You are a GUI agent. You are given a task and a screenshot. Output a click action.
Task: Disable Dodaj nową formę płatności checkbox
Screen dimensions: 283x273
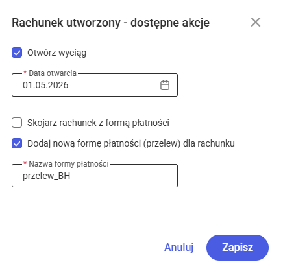pos(17,143)
